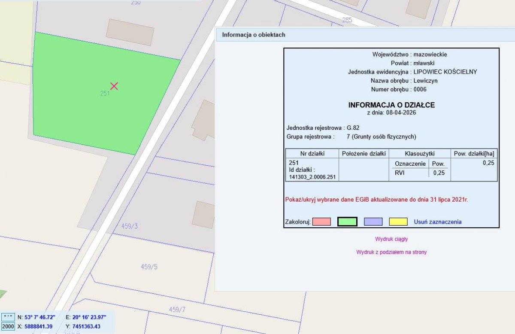This screenshot has width=515, height=334.
Task: Click the building north of parcel 251
Action: pos(130,32)
